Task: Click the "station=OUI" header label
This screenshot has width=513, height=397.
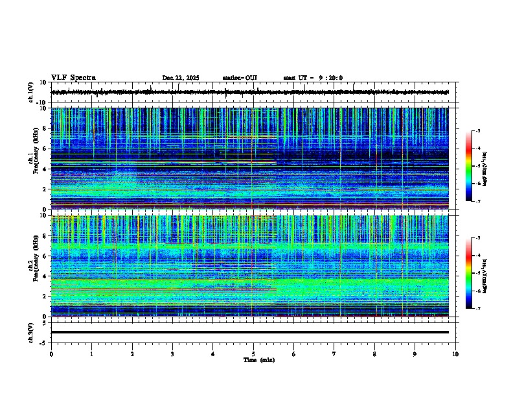Action: [x=240, y=78]
